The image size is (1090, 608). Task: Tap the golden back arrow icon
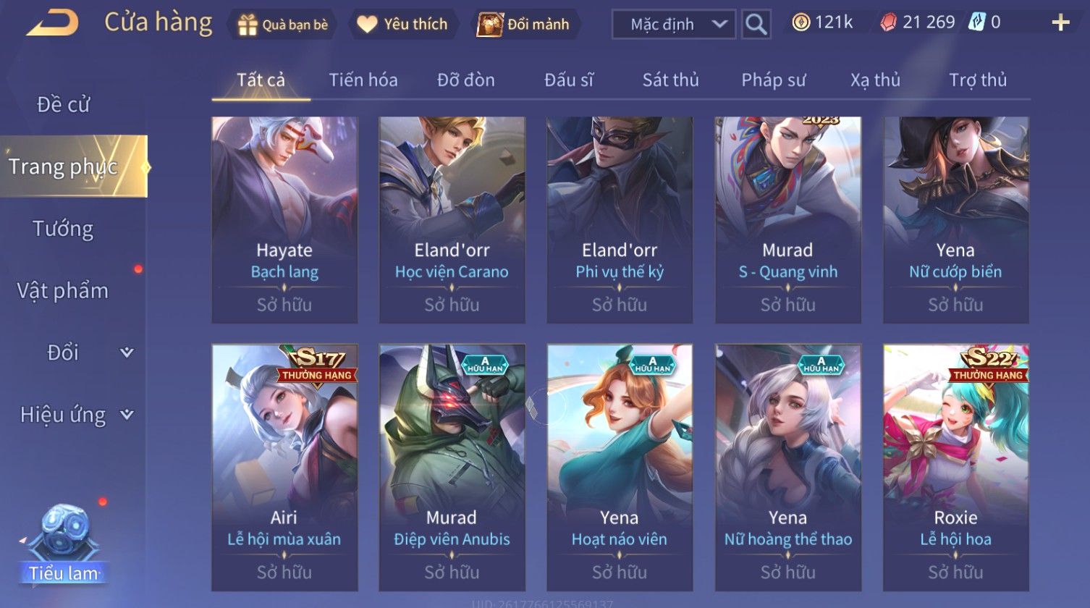pos(52,23)
